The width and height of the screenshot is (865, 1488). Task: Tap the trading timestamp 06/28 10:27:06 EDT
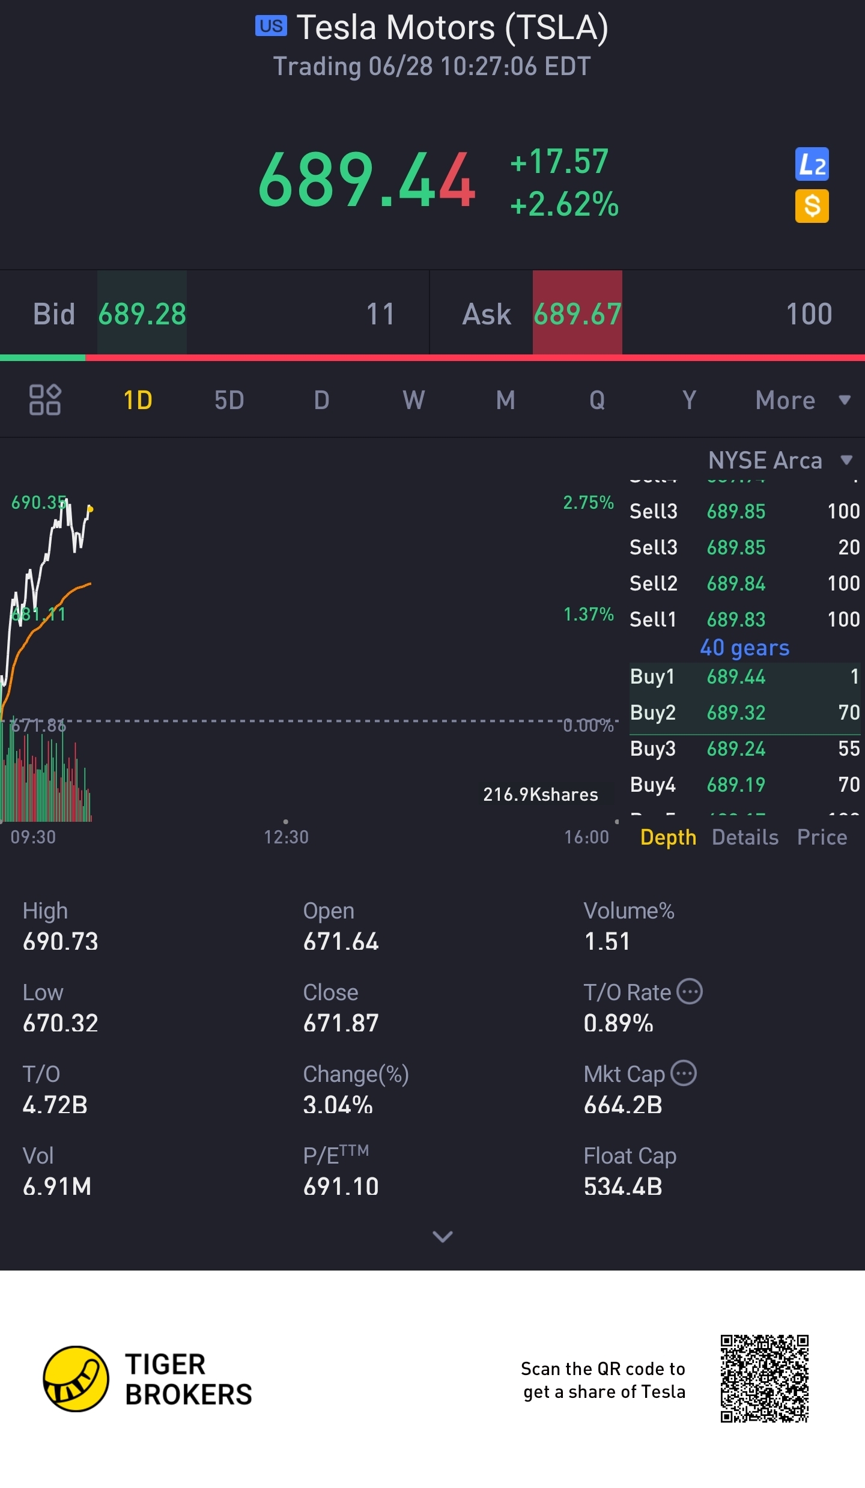[432, 66]
